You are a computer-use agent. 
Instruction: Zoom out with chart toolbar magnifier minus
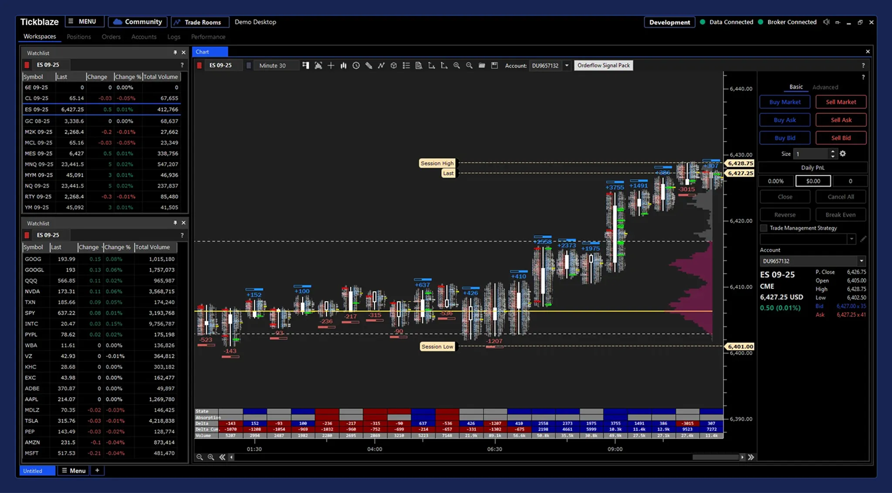tap(469, 65)
